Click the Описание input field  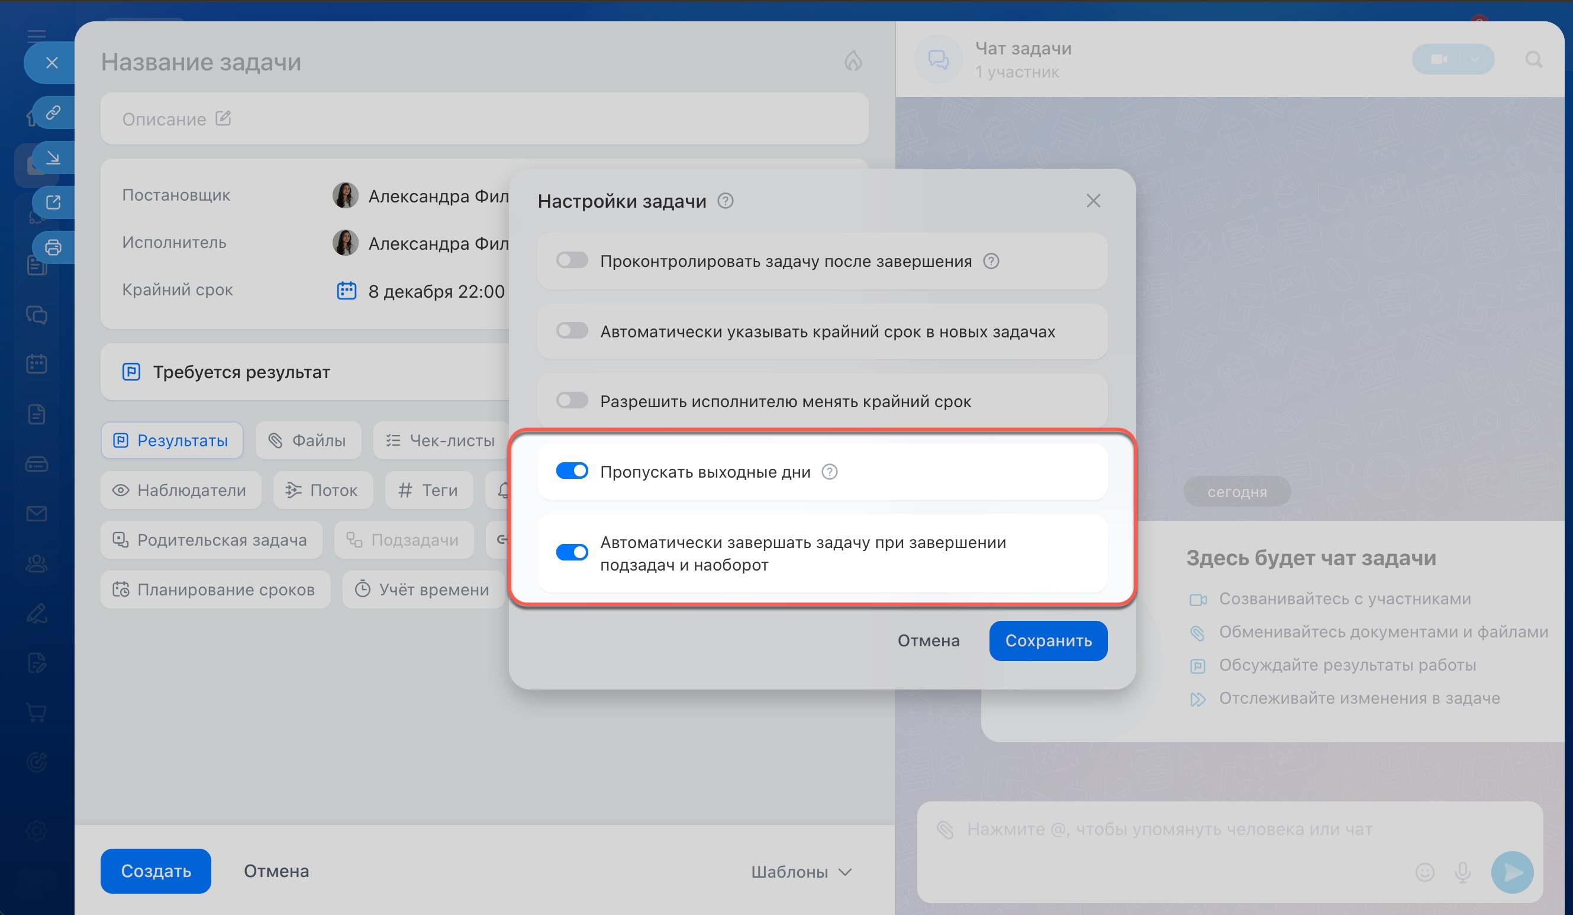point(483,119)
